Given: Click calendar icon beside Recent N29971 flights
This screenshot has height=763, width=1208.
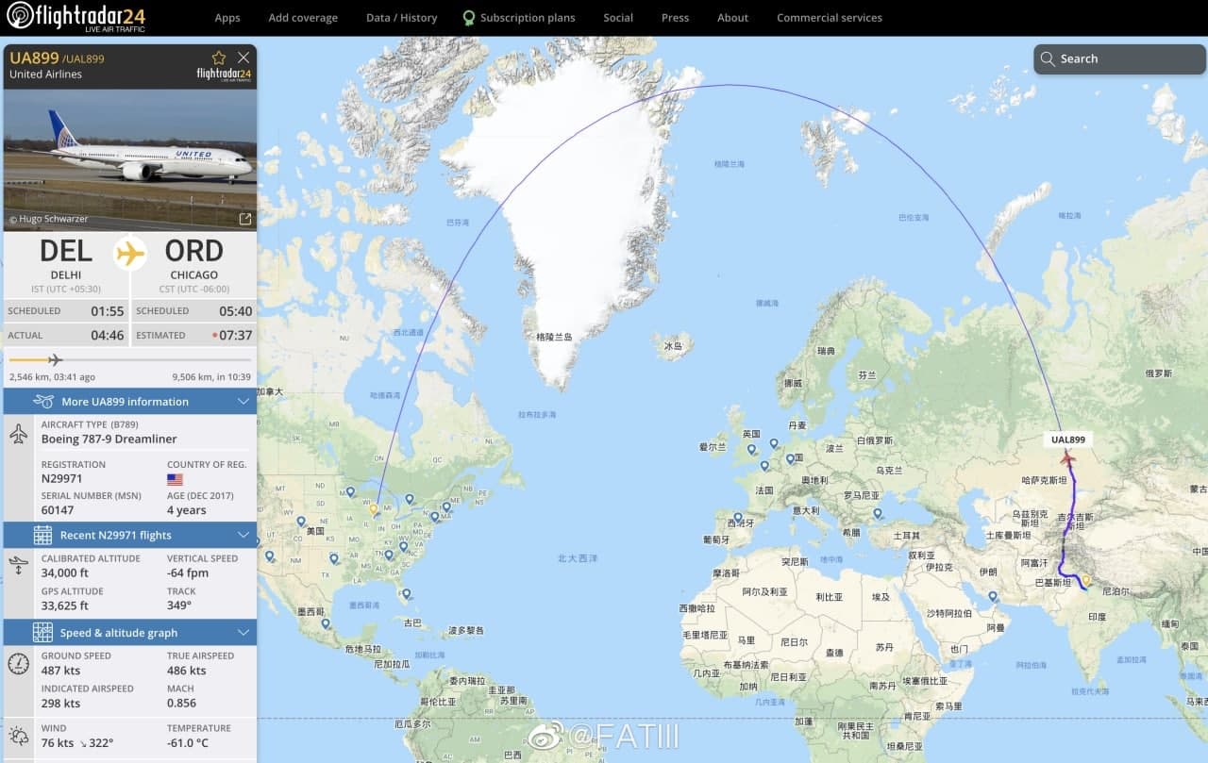Looking at the screenshot, I should [x=42, y=535].
